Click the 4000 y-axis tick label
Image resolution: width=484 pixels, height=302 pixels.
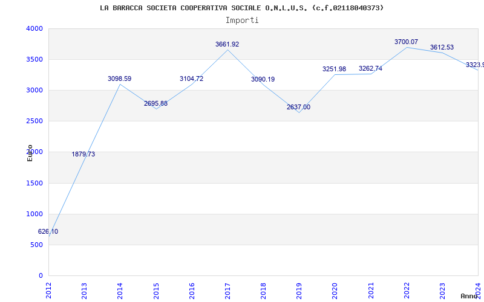(34, 28)
